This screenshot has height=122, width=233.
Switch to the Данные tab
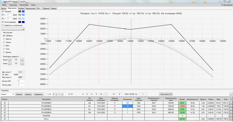46,8
